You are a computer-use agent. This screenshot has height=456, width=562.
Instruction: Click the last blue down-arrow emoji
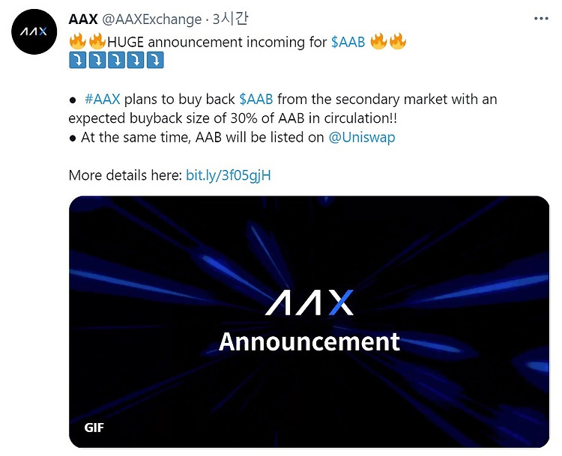pyautogui.click(x=155, y=60)
